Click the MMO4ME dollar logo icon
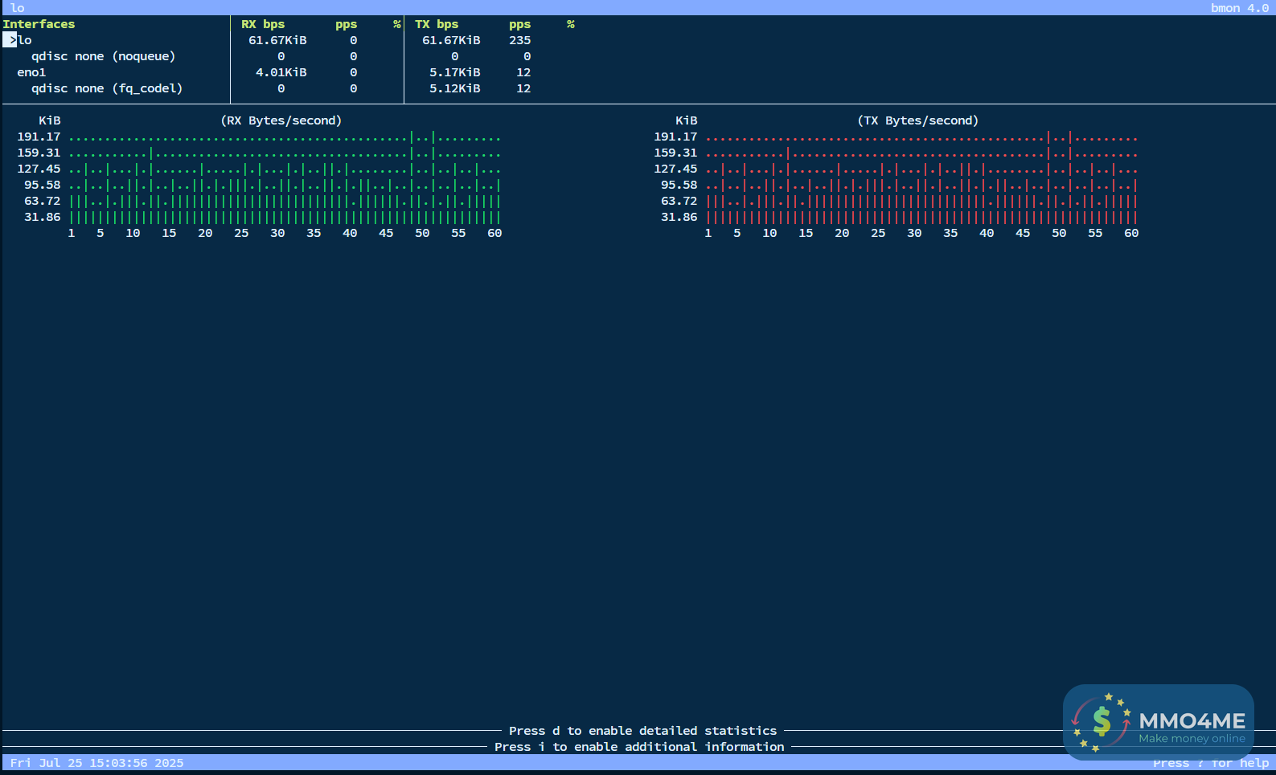 [x=1101, y=722]
